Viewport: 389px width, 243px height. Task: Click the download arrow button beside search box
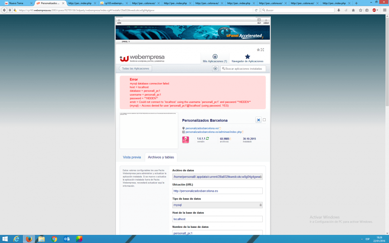click(215, 69)
